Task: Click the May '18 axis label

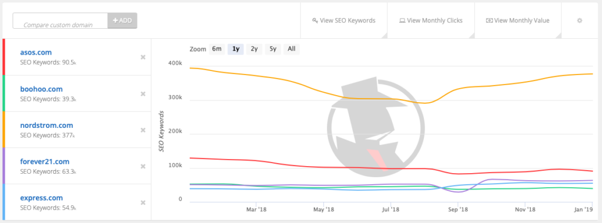Action: click(x=324, y=210)
